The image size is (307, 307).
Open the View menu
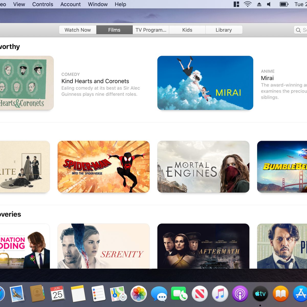[19, 4]
